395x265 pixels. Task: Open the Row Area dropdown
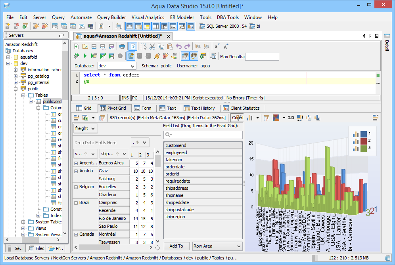pyautogui.click(x=239, y=246)
